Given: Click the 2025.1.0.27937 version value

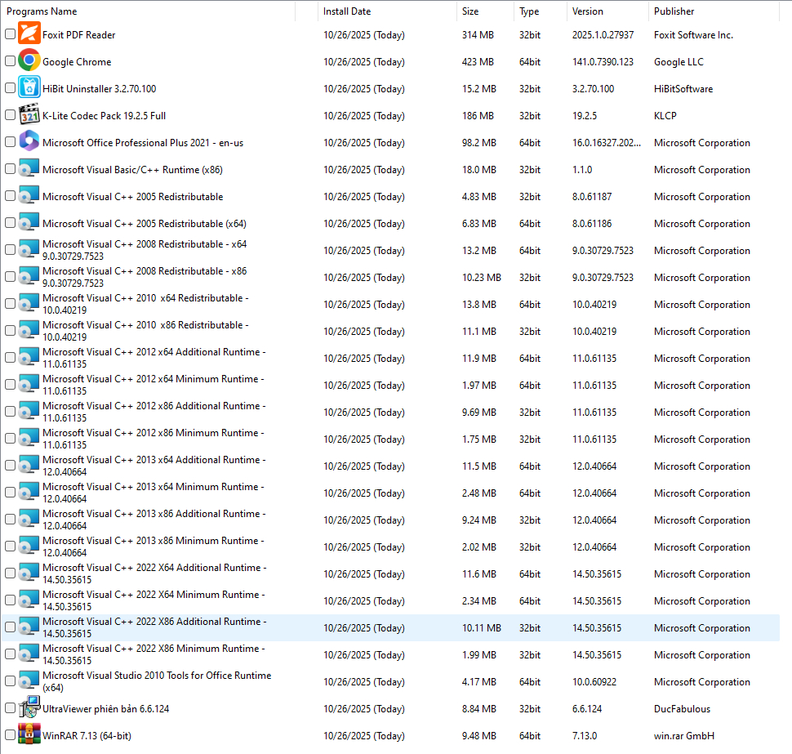Looking at the screenshot, I should (x=603, y=35).
